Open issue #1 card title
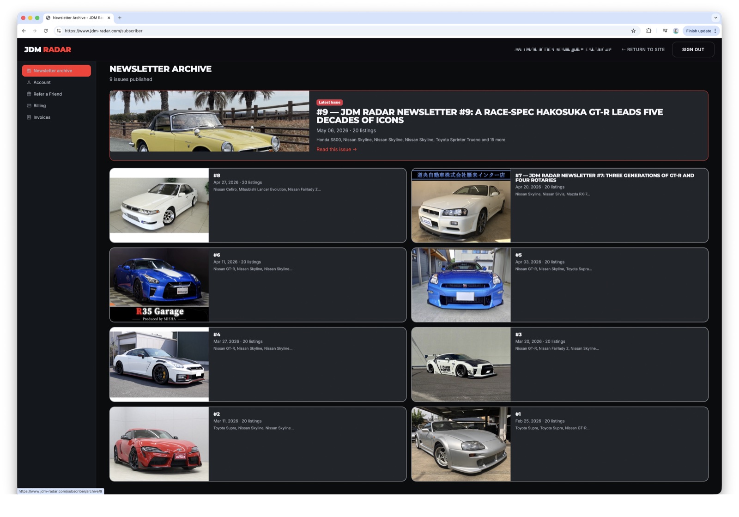 [518, 414]
